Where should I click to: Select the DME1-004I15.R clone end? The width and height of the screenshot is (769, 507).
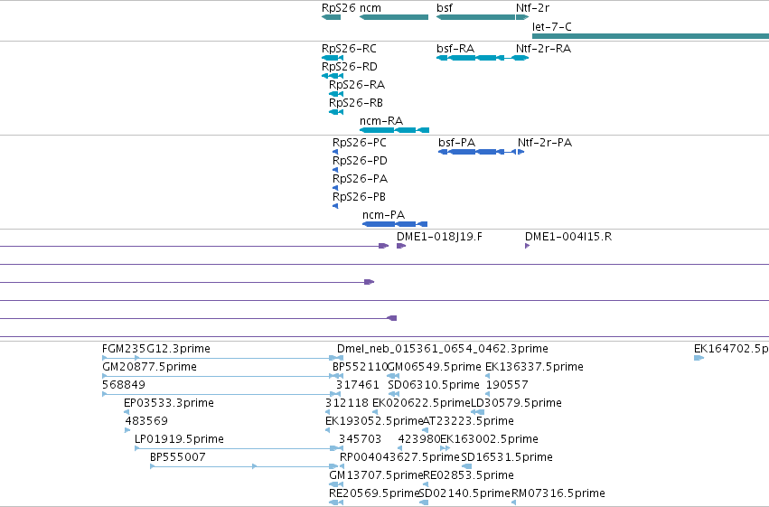click(x=527, y=246)
